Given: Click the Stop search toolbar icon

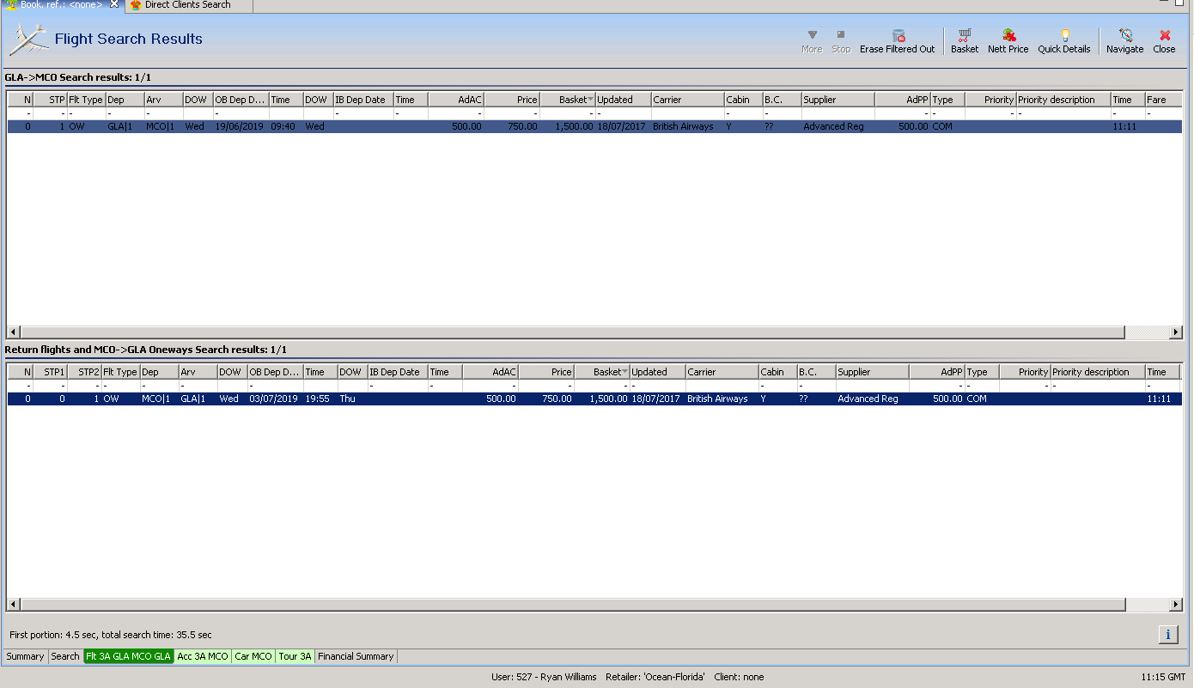Looking at the screenshot, I should [x=841, y=41].
